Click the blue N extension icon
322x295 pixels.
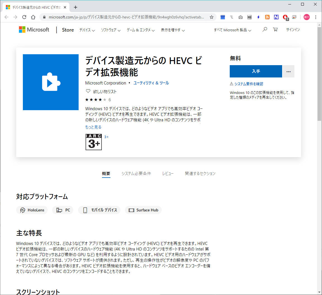coord(276,17)
